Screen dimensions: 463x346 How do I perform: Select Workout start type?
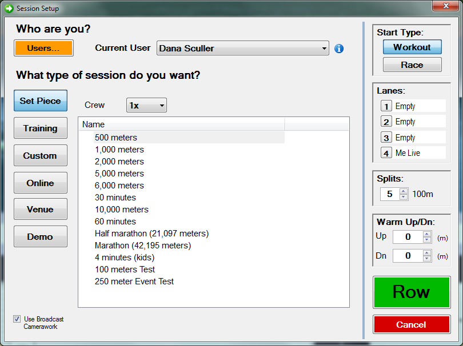(x=412, y=47)
